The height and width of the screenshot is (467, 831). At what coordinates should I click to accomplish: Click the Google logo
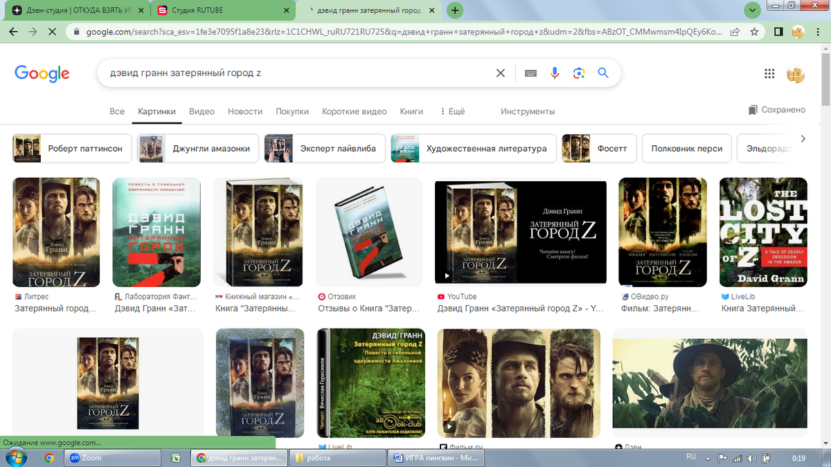[x=42, y=73]
